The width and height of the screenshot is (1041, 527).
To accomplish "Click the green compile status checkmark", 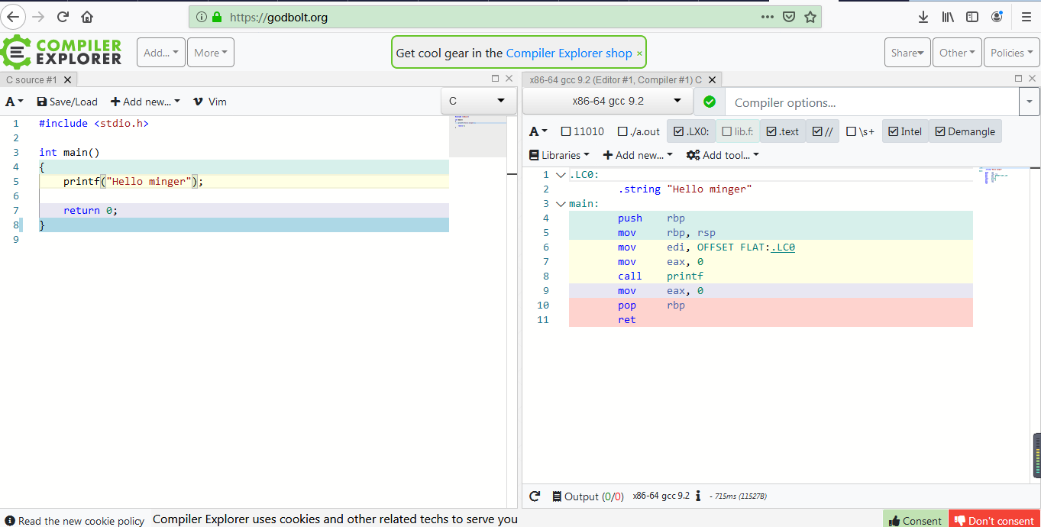I will 710,102.
